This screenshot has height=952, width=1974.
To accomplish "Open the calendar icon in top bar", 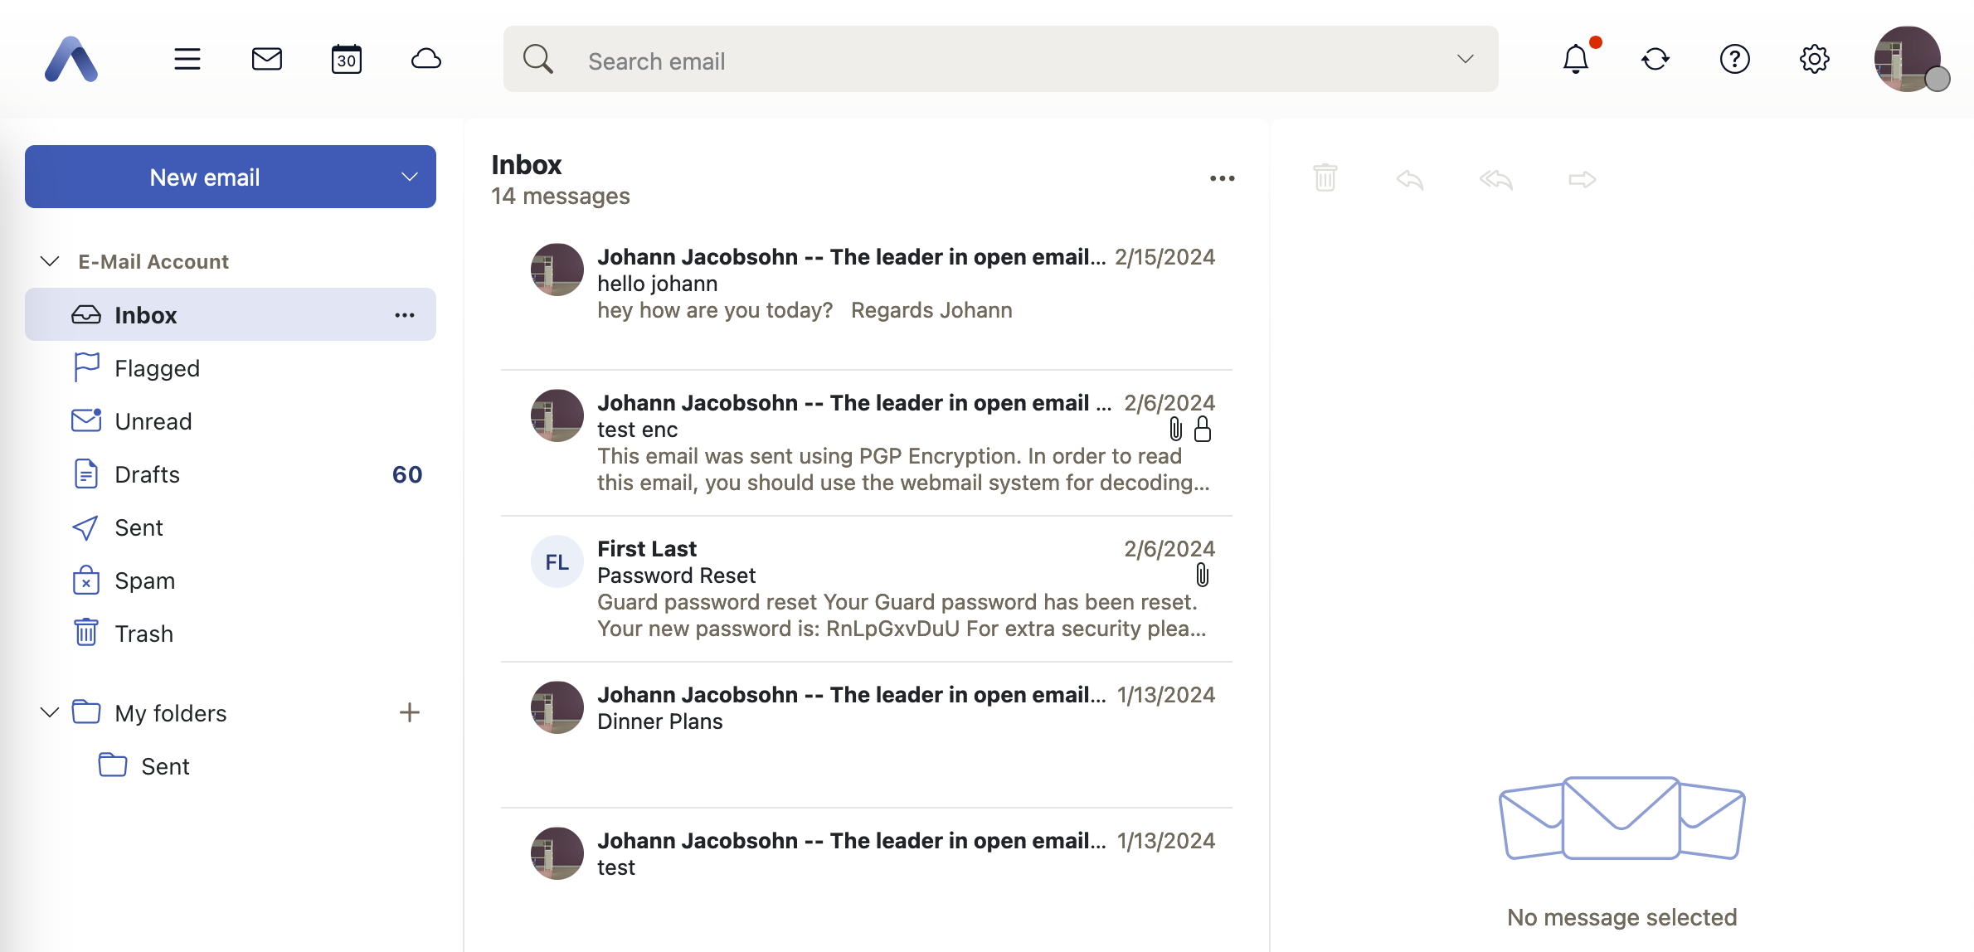I will point(346,59).
